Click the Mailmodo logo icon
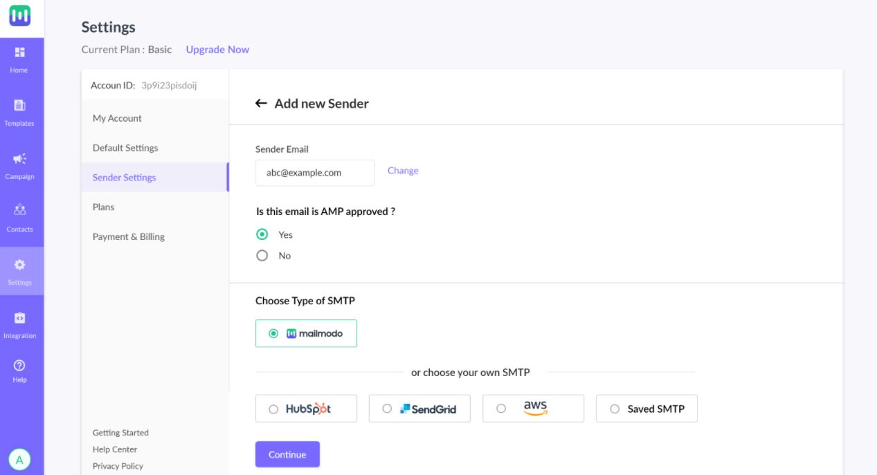 [x=19, y=17]
